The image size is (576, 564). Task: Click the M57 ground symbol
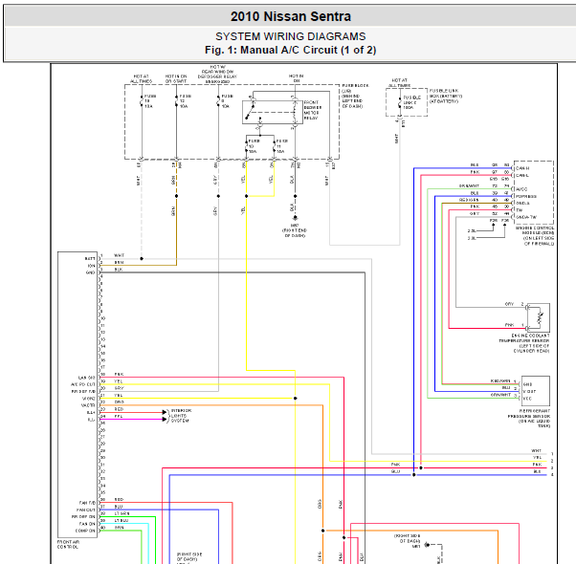(x=295, y=218)
